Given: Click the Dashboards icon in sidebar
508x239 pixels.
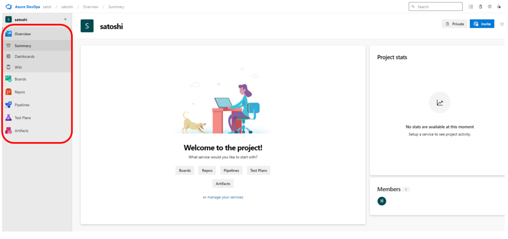Looking at the screenshot, I should click(x=8, y=56).
